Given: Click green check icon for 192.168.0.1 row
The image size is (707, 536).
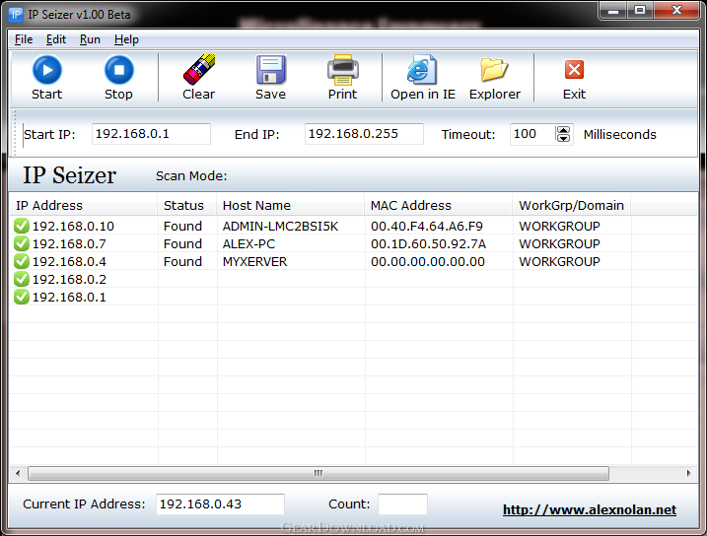Looking at the screenshot, I should coord(21,298).
